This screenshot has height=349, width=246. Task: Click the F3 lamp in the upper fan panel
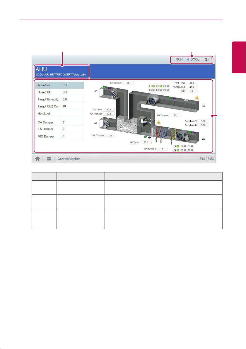[168, 86]
